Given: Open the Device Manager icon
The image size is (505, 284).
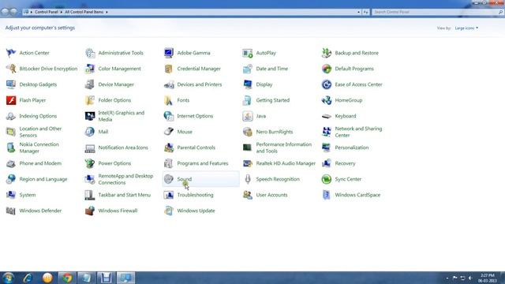Looking at the screenshot, I should coord(90,84).
